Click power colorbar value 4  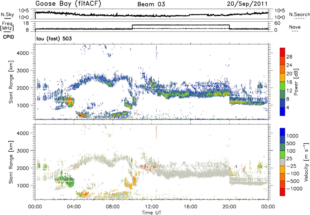(288, 107)
